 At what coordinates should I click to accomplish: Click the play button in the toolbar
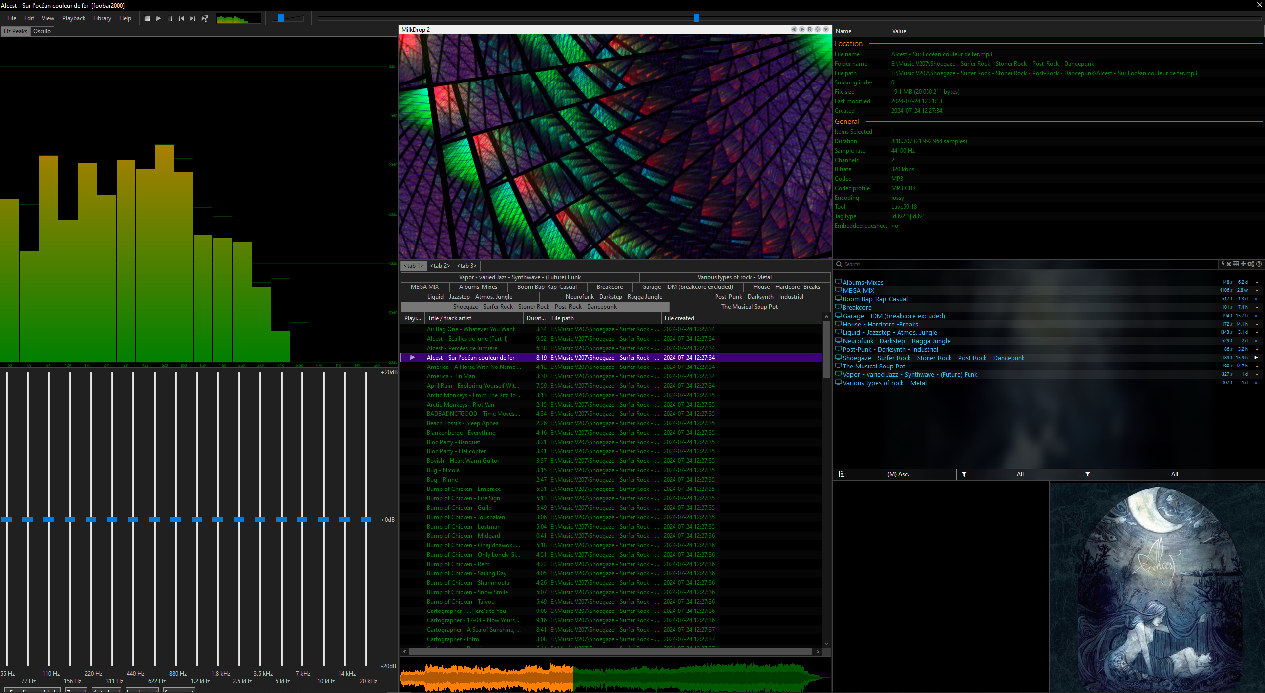coord(159,18)
